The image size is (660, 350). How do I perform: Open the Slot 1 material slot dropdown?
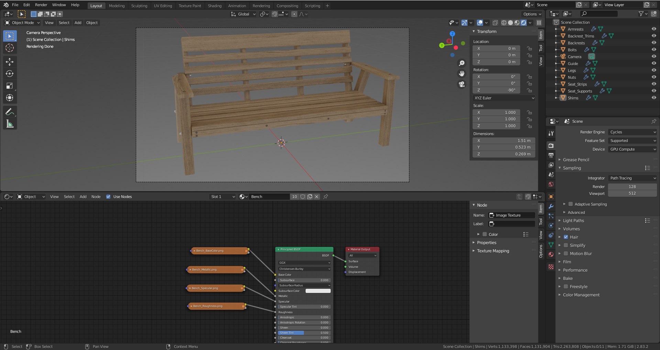pyautogui.click(x=222, y=197)
